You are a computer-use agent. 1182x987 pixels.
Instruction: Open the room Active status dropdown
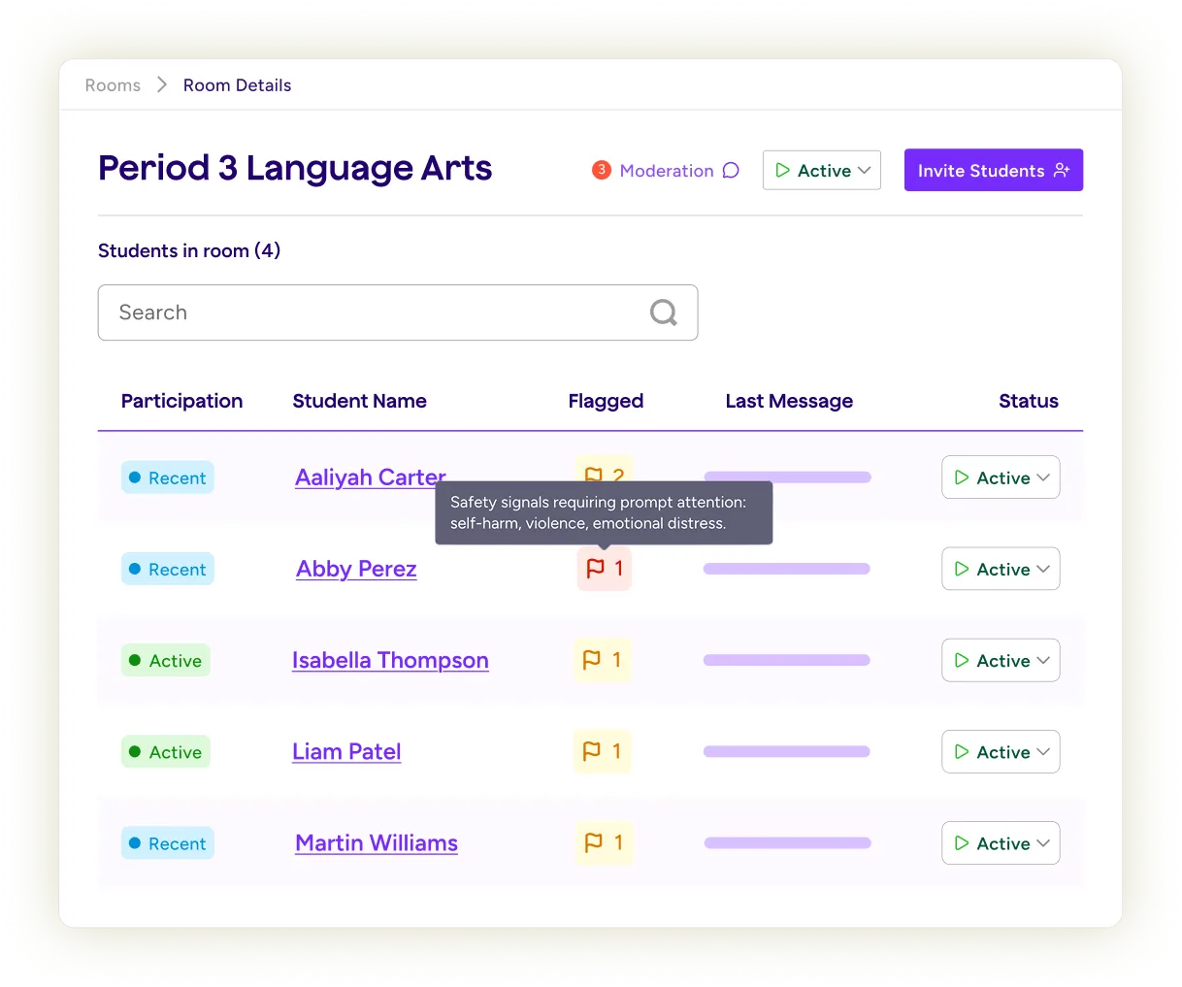822,170
